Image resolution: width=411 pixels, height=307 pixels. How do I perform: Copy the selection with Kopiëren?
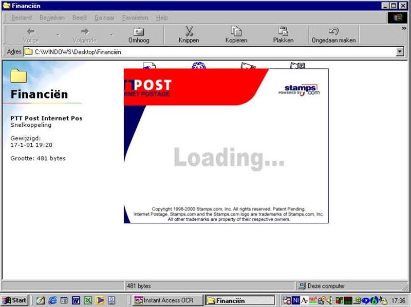236,35
